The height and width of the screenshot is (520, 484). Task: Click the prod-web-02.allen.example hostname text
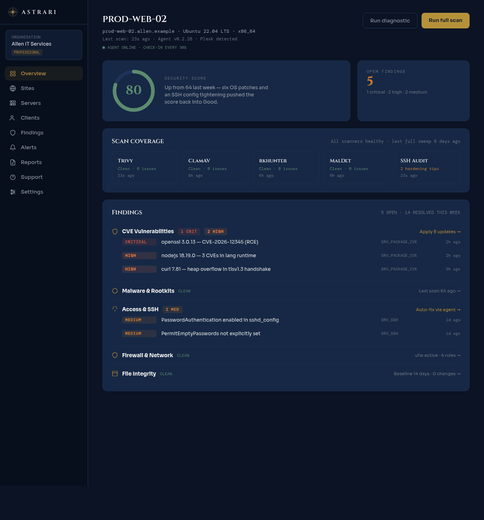(x=139, y=31)
